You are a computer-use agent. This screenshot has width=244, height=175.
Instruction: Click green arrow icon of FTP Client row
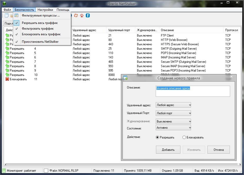7,36
